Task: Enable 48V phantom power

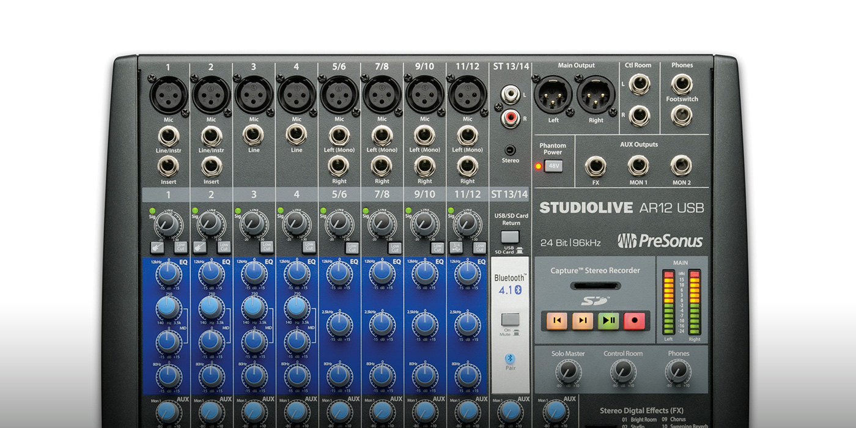Action: [552, 165]
